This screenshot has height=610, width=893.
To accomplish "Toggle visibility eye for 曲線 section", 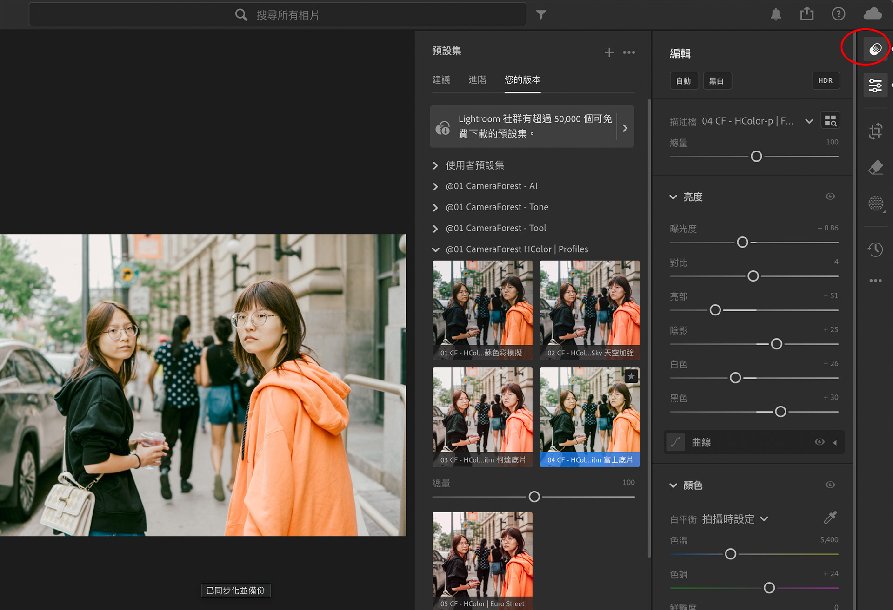I will tap(820, 442).
